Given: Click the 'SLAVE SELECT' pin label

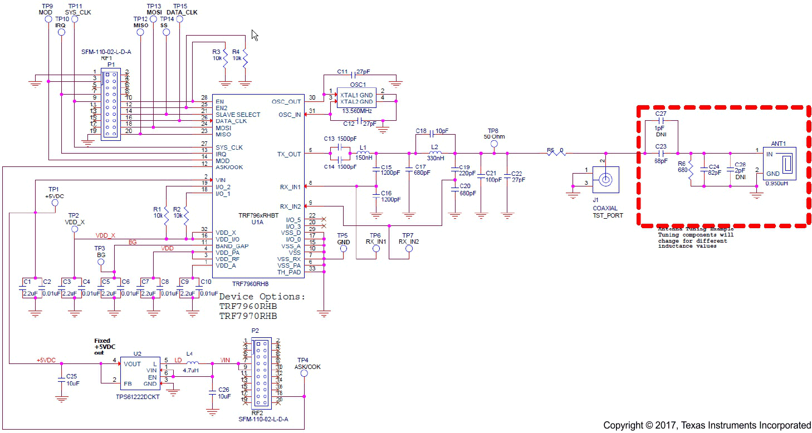Looking at the screenshot, I should 238,115.
